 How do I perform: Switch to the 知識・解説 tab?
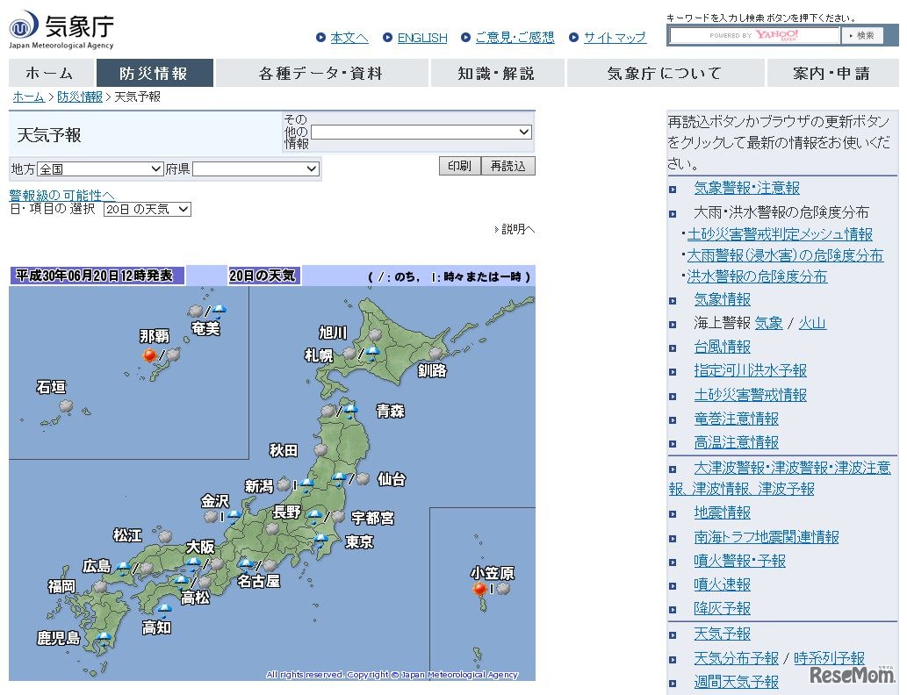[x=496, y=74]
